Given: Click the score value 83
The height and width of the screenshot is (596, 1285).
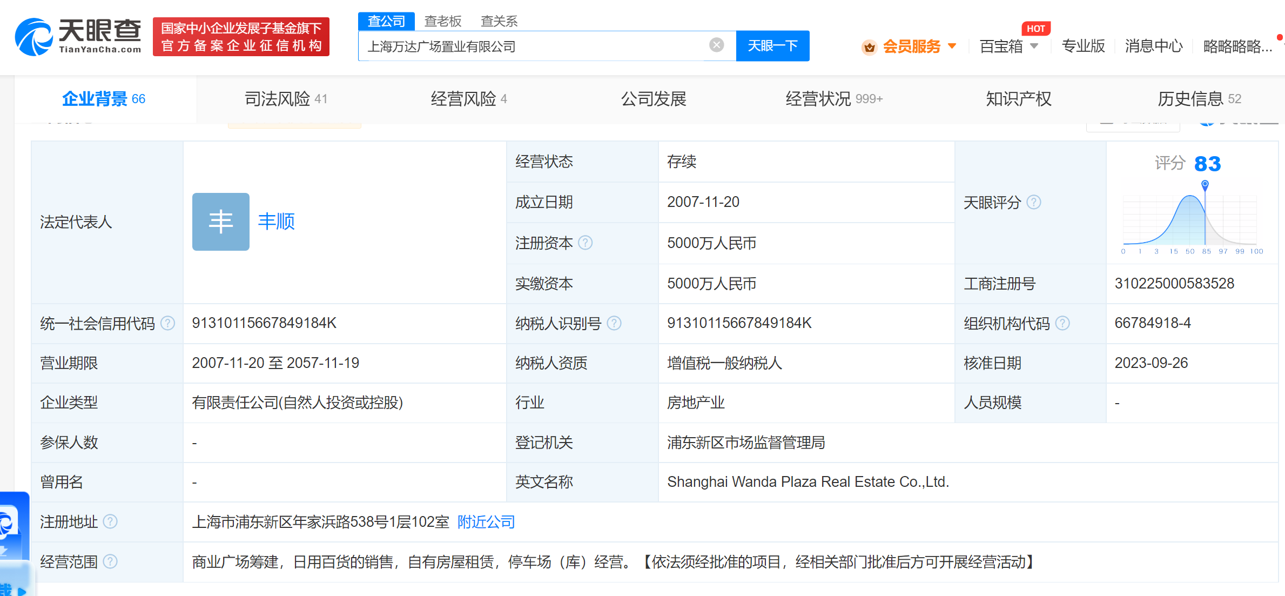Looking at the screenshot, I should click(x=1207, y=164).
